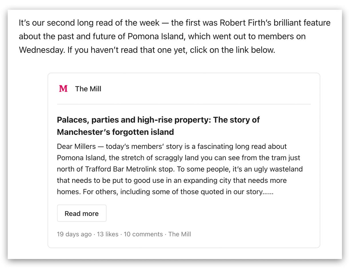Viewport: 352px width, 271px height.
Task: Click the word "Wednesday" in intro text
Action: click(42, 50)
